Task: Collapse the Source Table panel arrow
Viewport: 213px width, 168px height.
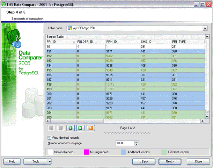Action: click(207, 37)
